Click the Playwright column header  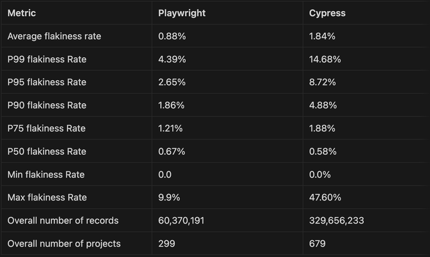[x=182, y=13]
